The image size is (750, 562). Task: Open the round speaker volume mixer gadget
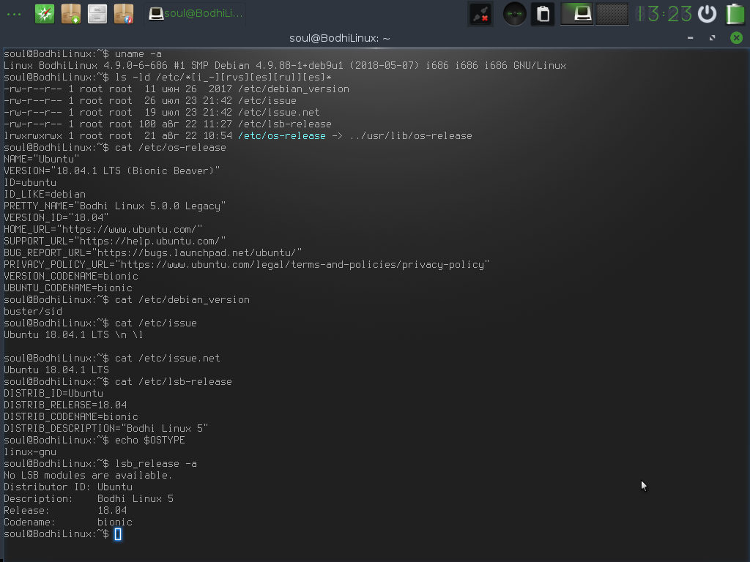pyautogui.click(x=515, y=15)
